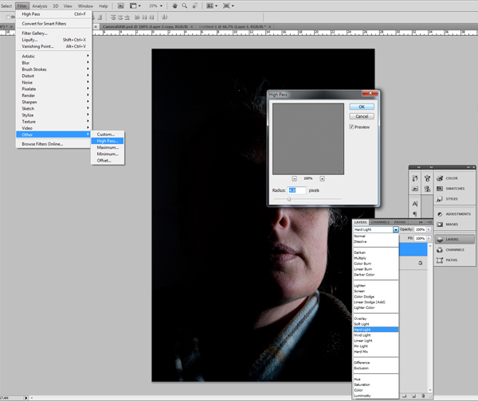
Task: Choose the Overlay blend mode
Action: [x=376, y=318]
